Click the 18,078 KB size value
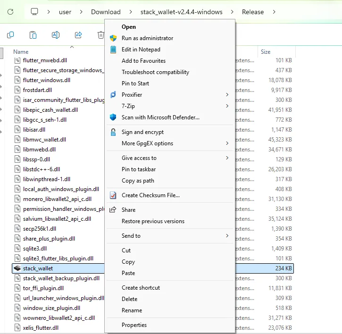The height and width of the screenshot is (334, 342). [x=280, y=80]
